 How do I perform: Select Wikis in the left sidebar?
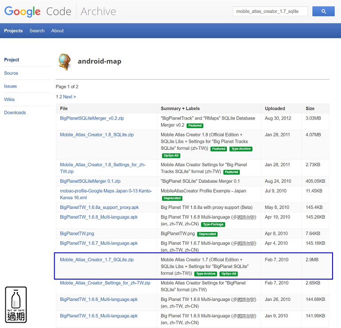9,100
